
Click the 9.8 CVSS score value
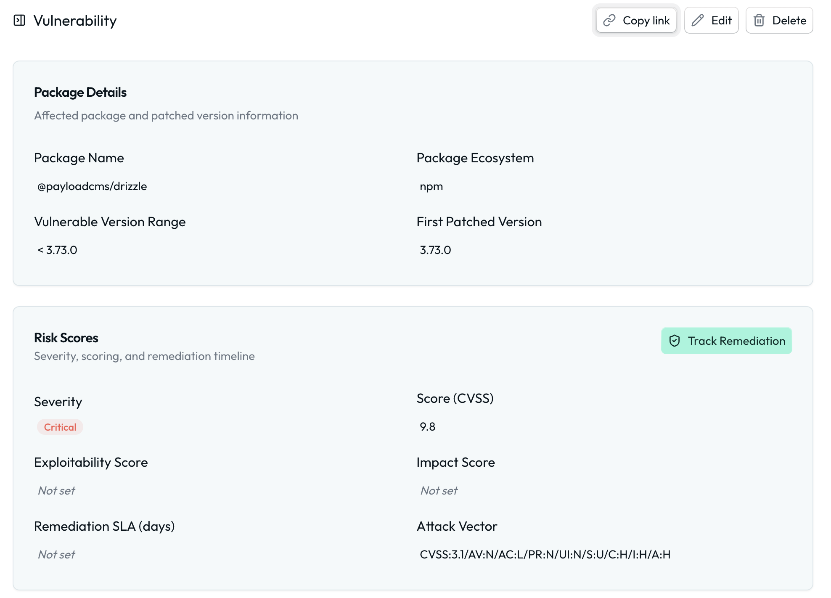coord(427,427)
